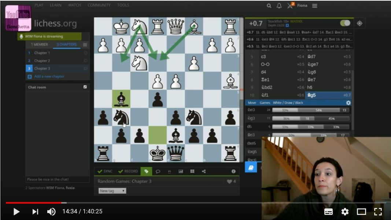Jump to move h6 in move list
391x220 pixels.
[328, 87]
